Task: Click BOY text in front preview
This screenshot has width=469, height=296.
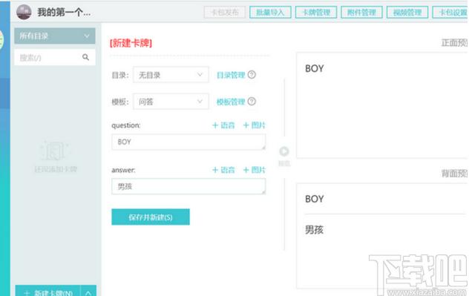Action: tap(315, 68)
